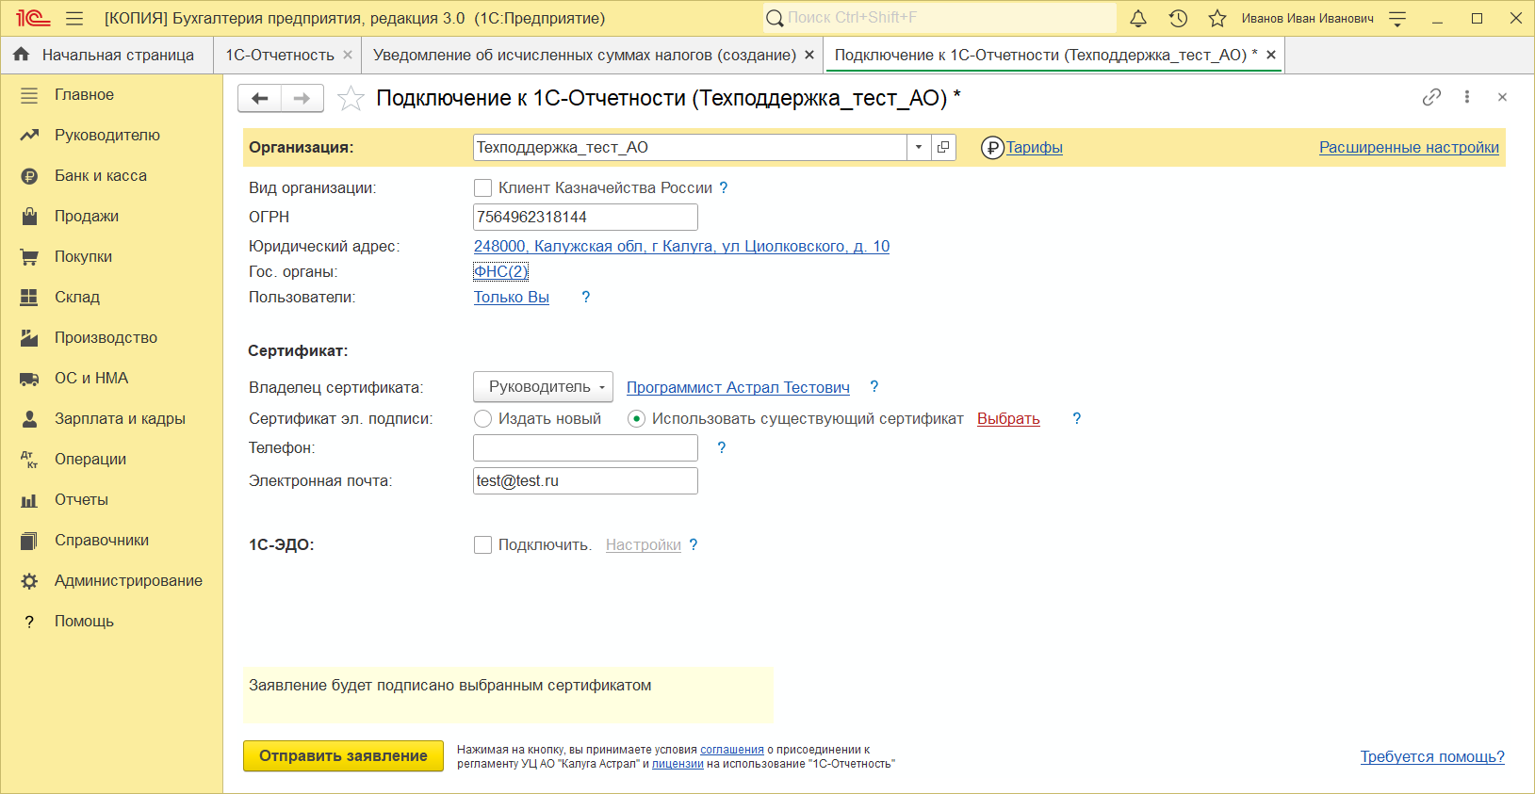Screen dimensions: 1535x794
Task: Copy link to this form icon
Action: click(1431, 97)
